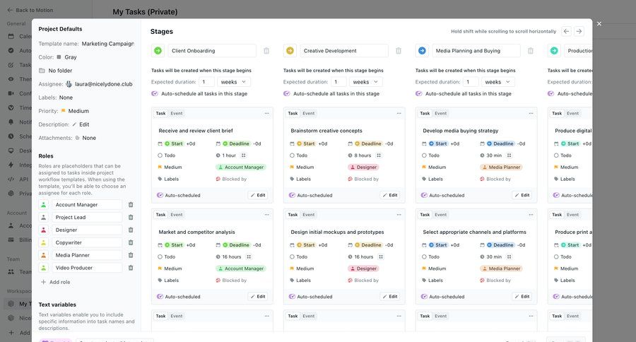Edit the Brainstorm creative concepts task
The image size is (636, 342).
tap(390, 195)
